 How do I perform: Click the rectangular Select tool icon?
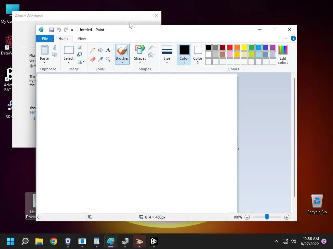pyautogui.click(x=69, y=50)
